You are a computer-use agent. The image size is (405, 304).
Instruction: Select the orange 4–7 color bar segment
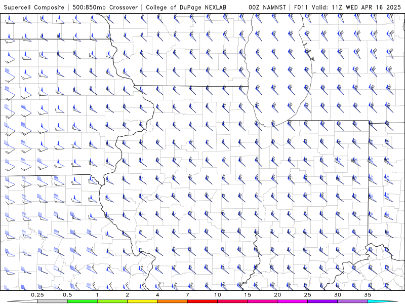tap(172, 301)
